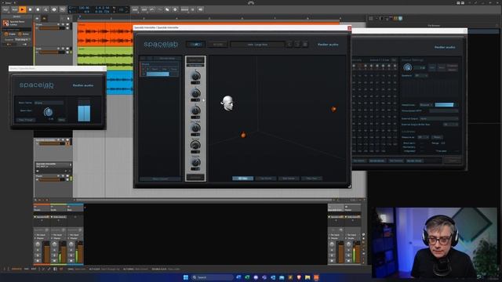Select the orange Drums audio clip

(x=105, y=34)
